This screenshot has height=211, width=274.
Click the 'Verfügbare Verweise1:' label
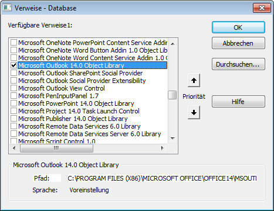point(40,25)
